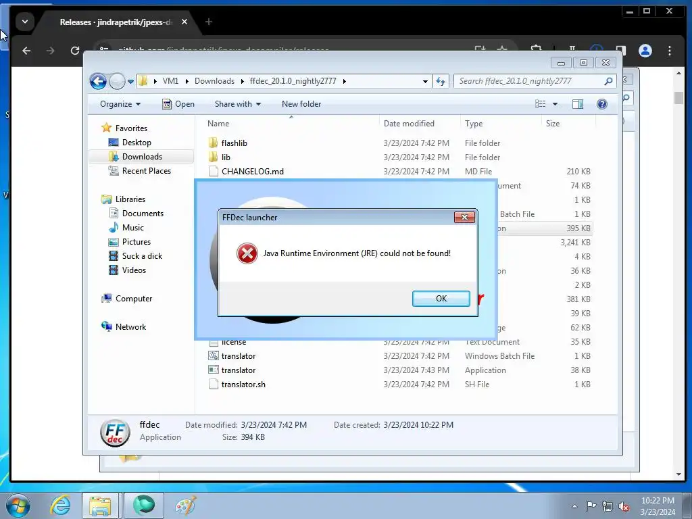The width and height of the screenshot is (692, 519).
Task: Open the Documents library
Action: 143,213
